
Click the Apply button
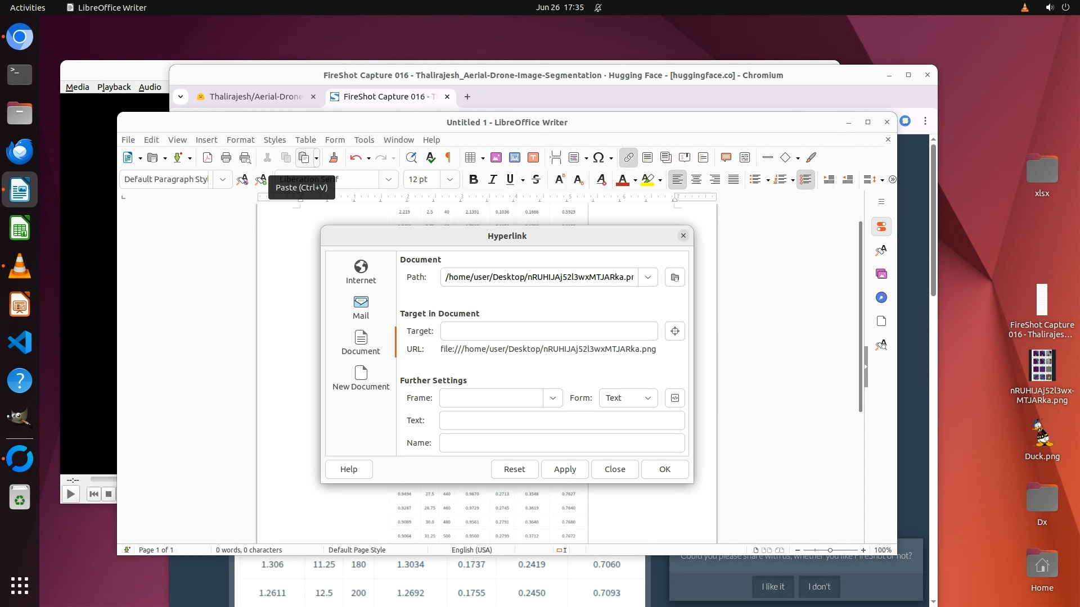(564, 469)
